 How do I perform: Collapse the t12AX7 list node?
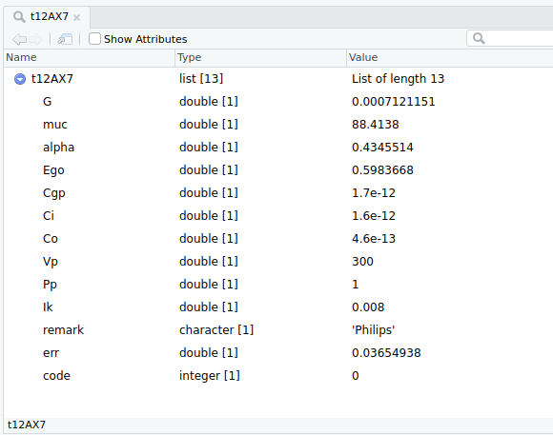coord(20,79)
